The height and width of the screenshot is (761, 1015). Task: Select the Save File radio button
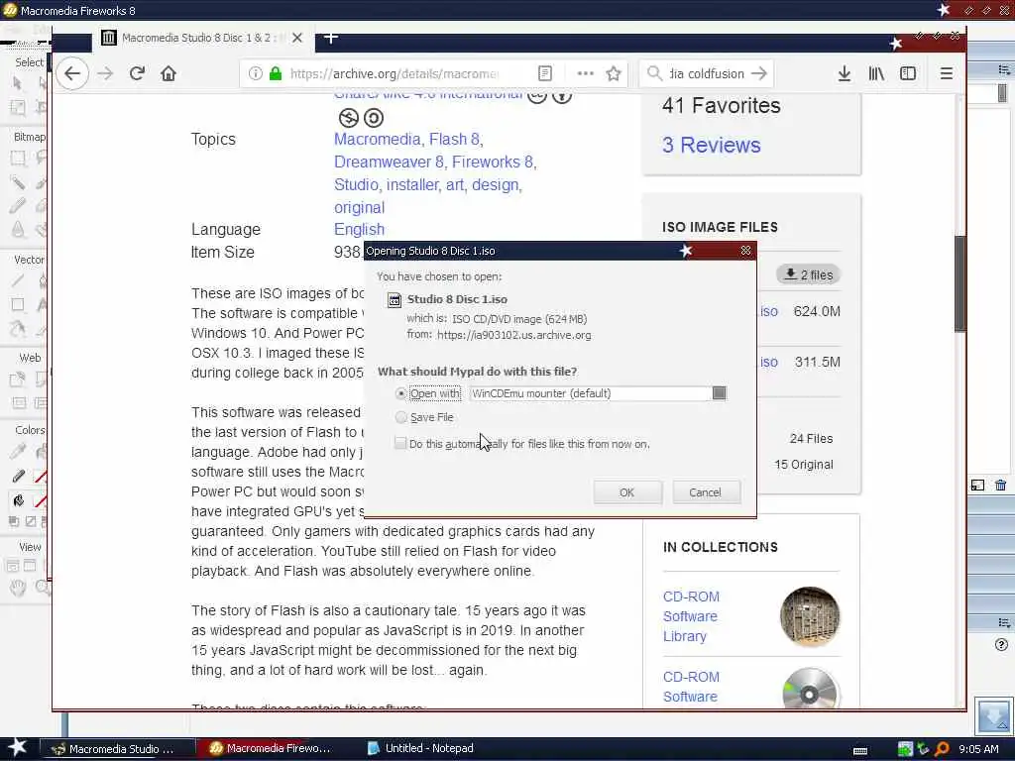pyautogui.click(x=400, y=417)
